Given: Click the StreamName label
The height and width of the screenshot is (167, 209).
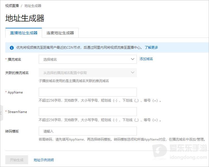Looking at the screenshot, I should tap(17, 112).
